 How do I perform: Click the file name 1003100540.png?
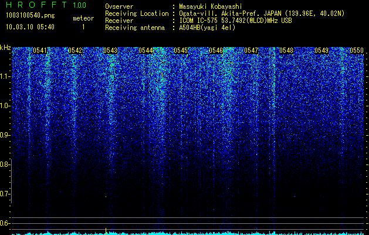pos(31,16)
